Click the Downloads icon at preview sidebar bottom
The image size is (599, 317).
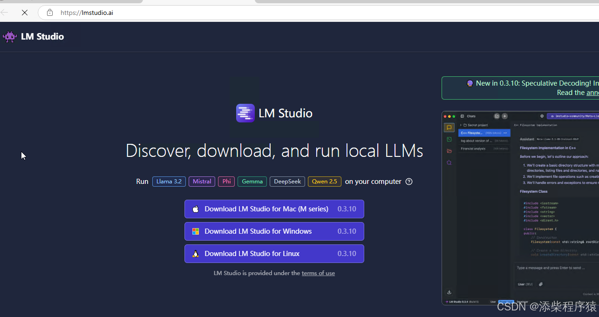pyautogui.click(x=449, y=292)
